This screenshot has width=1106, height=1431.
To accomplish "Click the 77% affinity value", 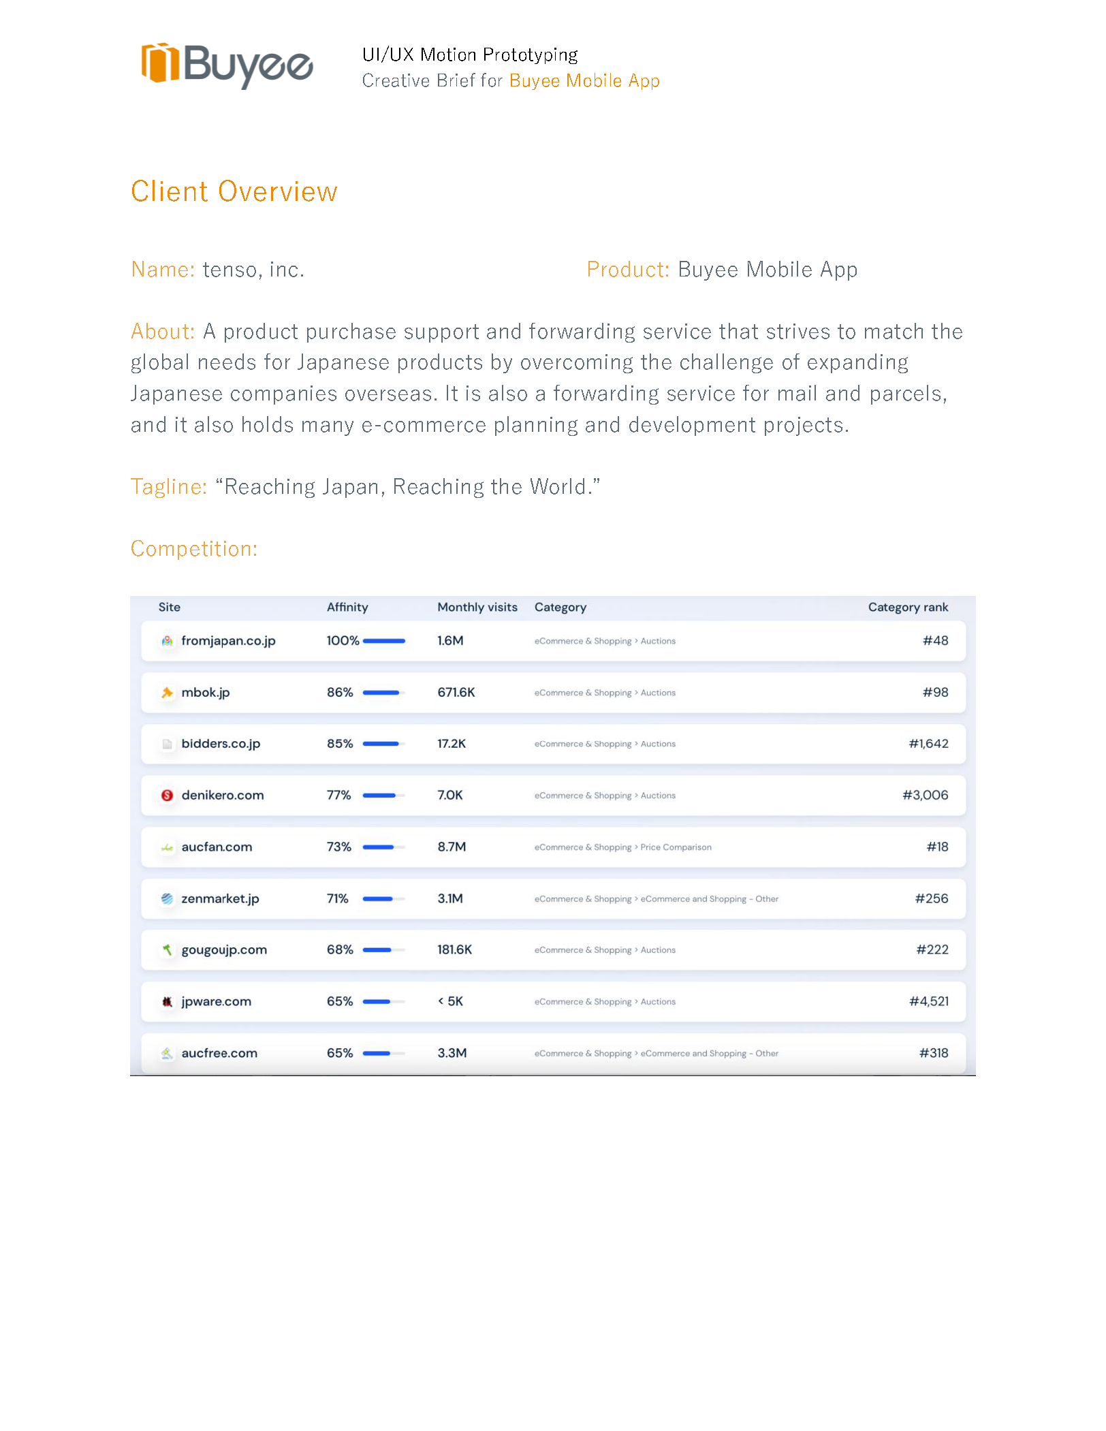I will 338,796.
